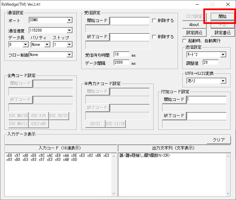
Task: Focus 付加コード 開始コード input field
Action: (207, 100)
